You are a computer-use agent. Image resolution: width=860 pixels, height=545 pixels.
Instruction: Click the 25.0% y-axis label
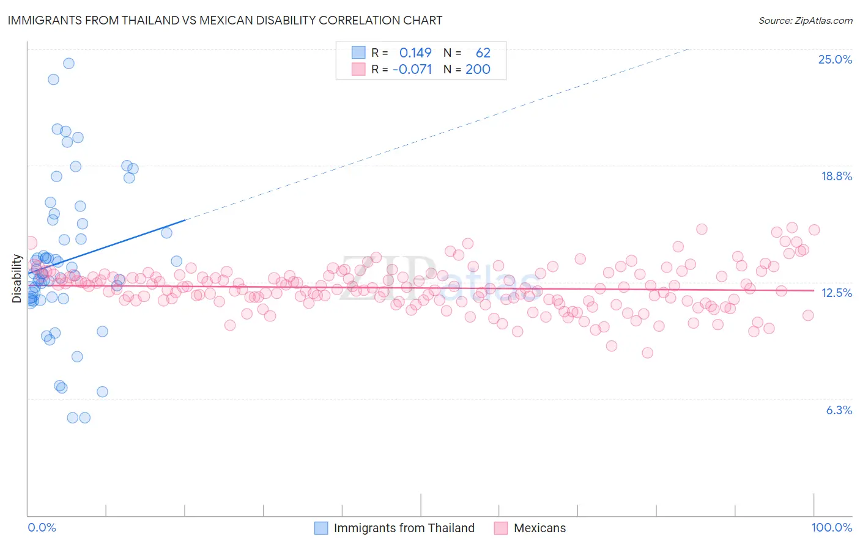tap(835, 59)
